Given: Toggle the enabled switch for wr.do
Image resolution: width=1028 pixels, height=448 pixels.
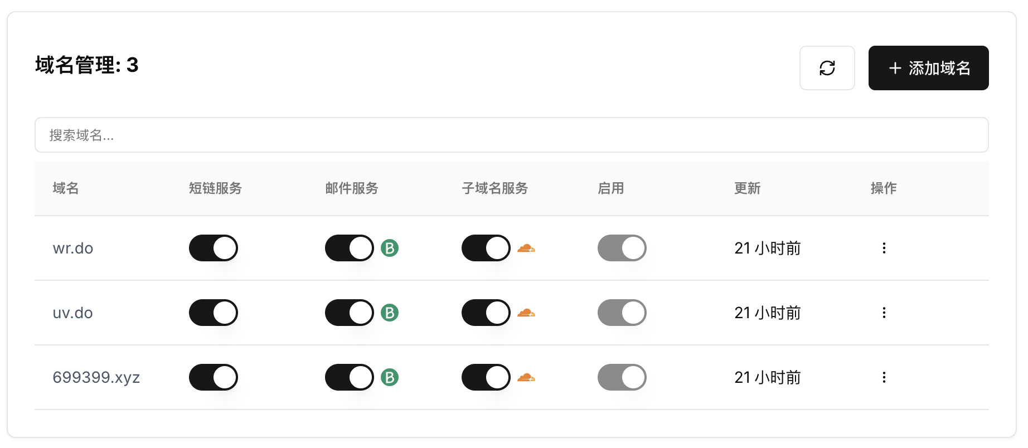Looking at the screenshot, I should click(622, 248).
